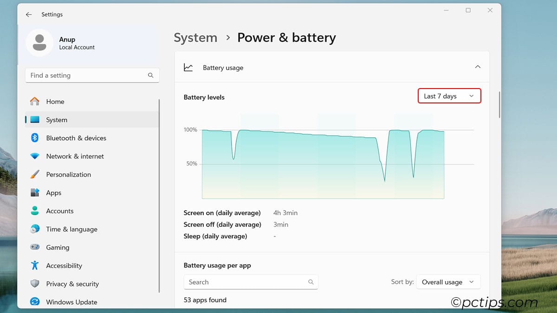Click the search icon in Find a setting
The height and width of the screenshot is (313, 557).
click(x=150, y=75)
